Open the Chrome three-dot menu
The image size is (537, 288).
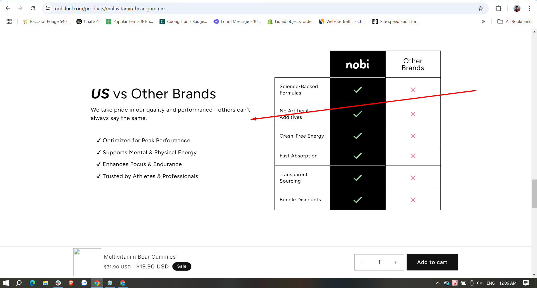529,8
